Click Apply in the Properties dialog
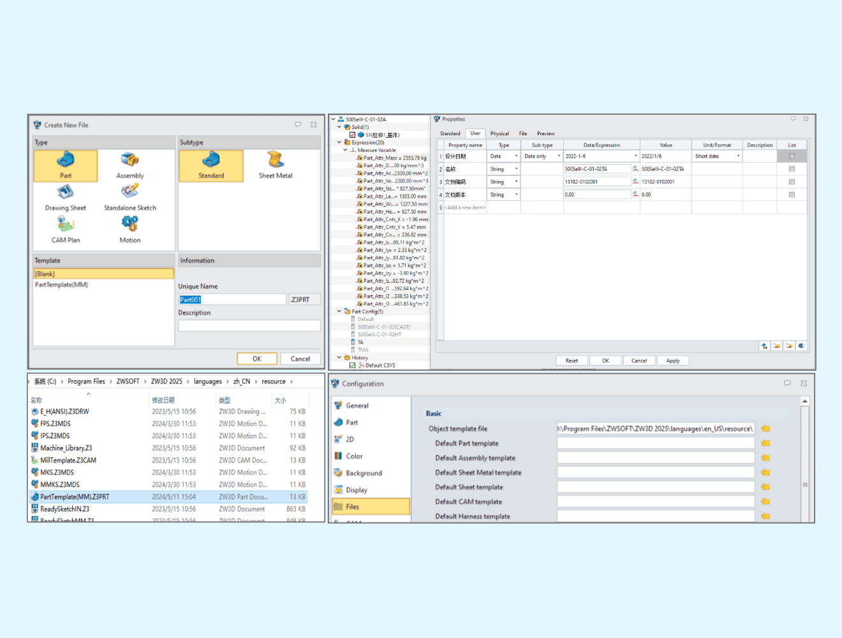 click(x=673, y=361)
